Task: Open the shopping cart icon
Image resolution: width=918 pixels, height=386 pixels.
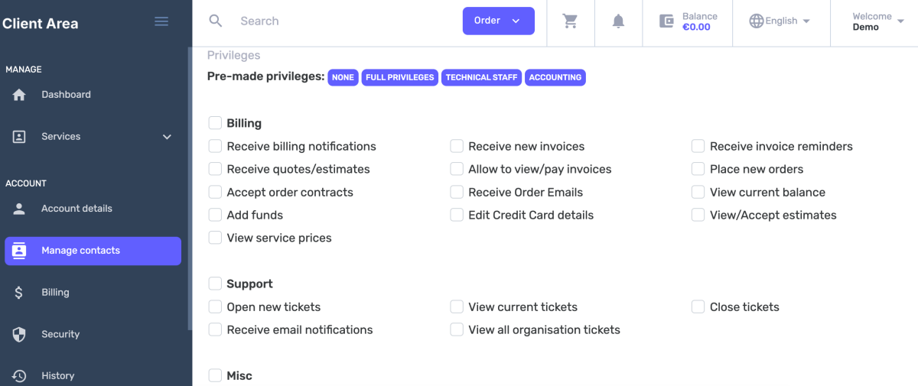Action: [x=570, y=21]
